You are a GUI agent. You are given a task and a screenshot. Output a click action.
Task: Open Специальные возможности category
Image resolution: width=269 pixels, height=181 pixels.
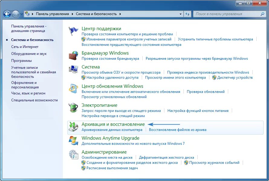[x=34, y=100]
